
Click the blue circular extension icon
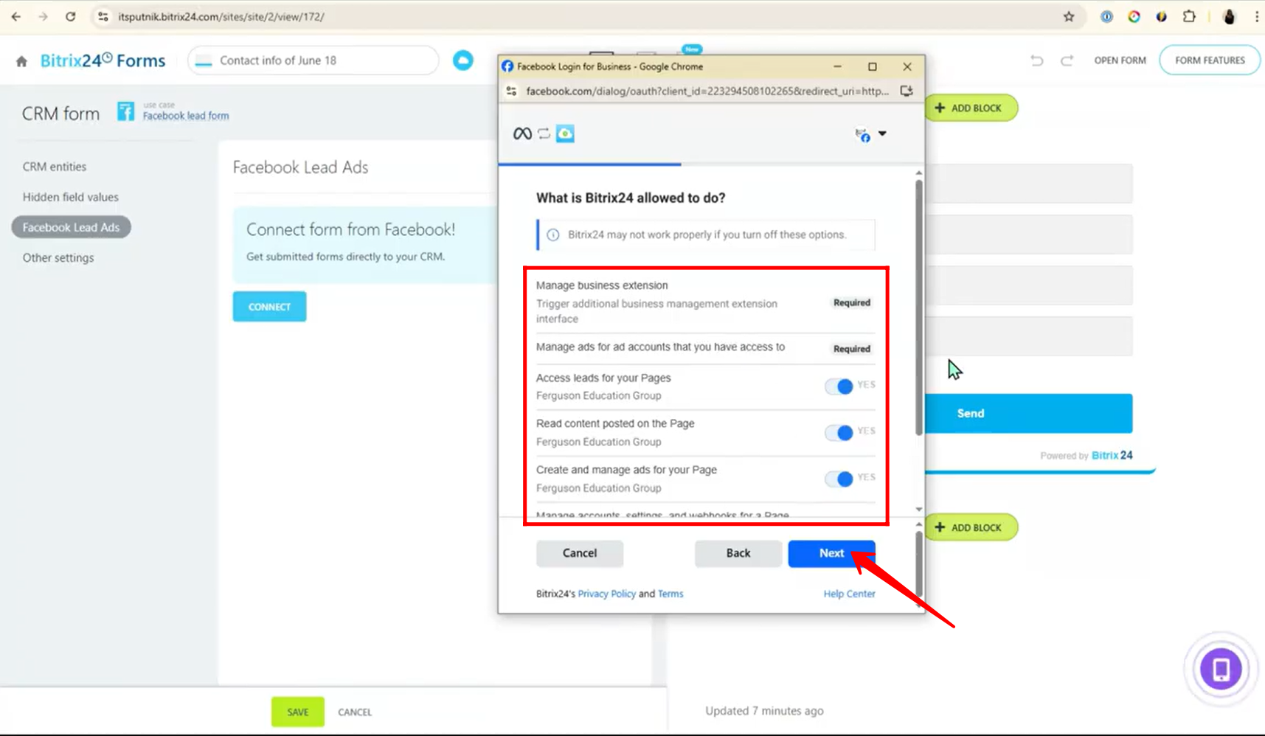click(x=1106, y=16)
